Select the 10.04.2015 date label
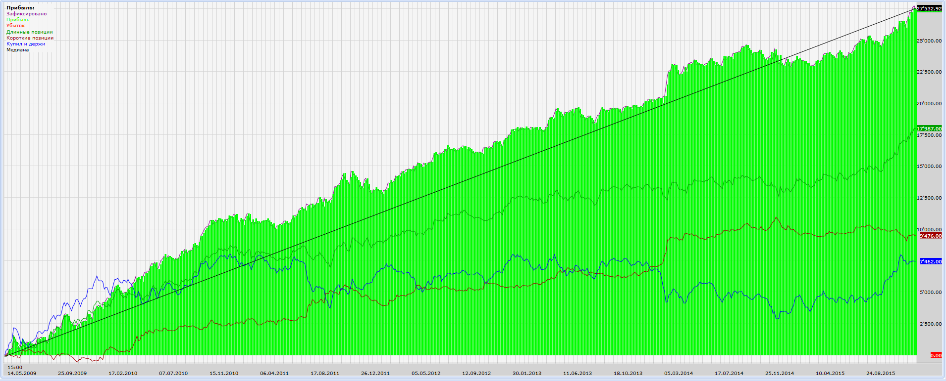The image size is (946, 381). pyautogui.click(x=830, y=374)
